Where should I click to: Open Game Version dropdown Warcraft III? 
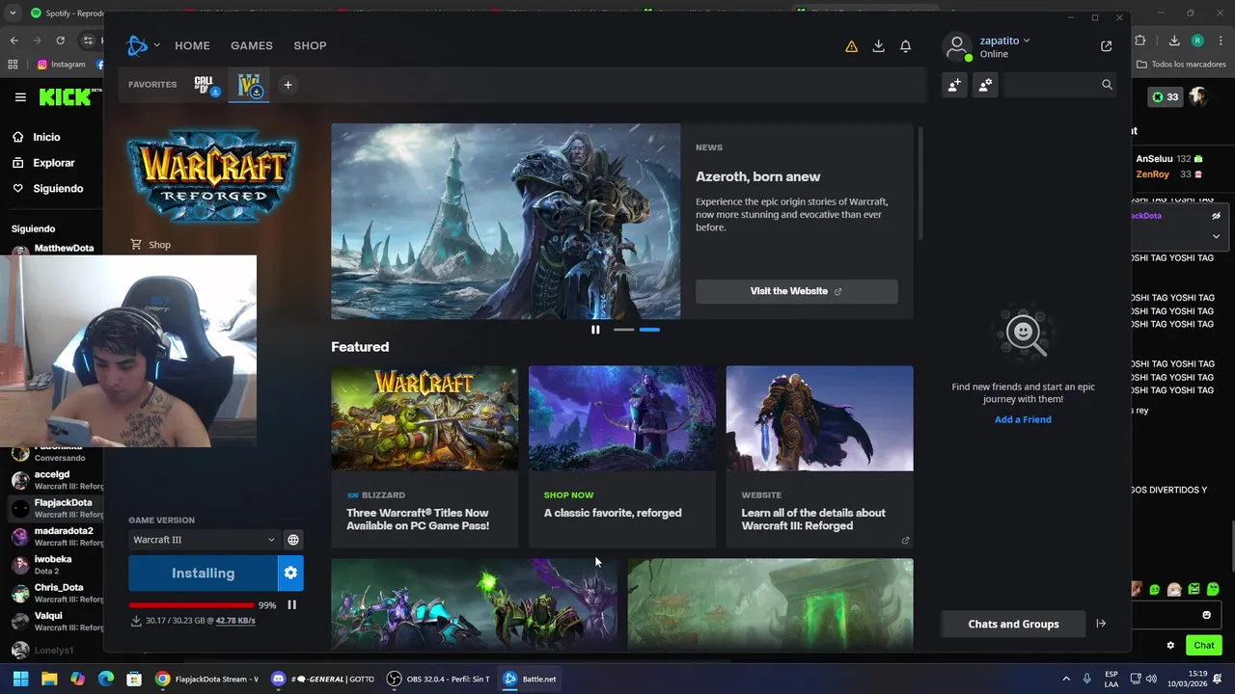pos(204,540)
